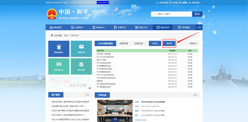This screenshot has width=248, height=122.
Task: Click the red carousel dot on banner
Action: (90, 88)
